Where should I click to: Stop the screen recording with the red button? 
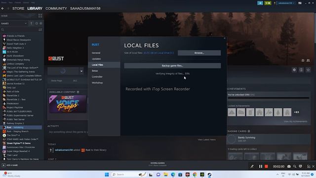[266, 167]
